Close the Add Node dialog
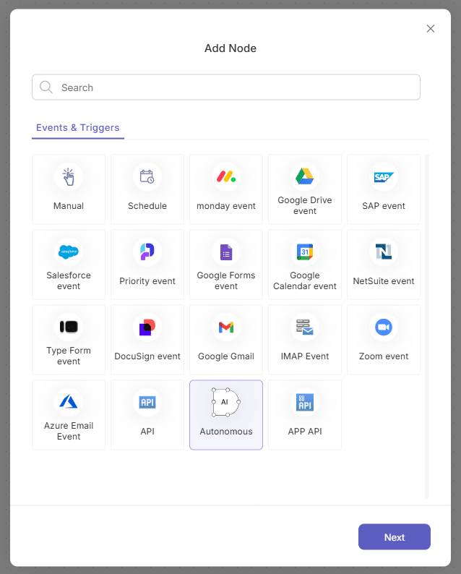The width and height of the screenshot is (461, 574). point(431,28)
